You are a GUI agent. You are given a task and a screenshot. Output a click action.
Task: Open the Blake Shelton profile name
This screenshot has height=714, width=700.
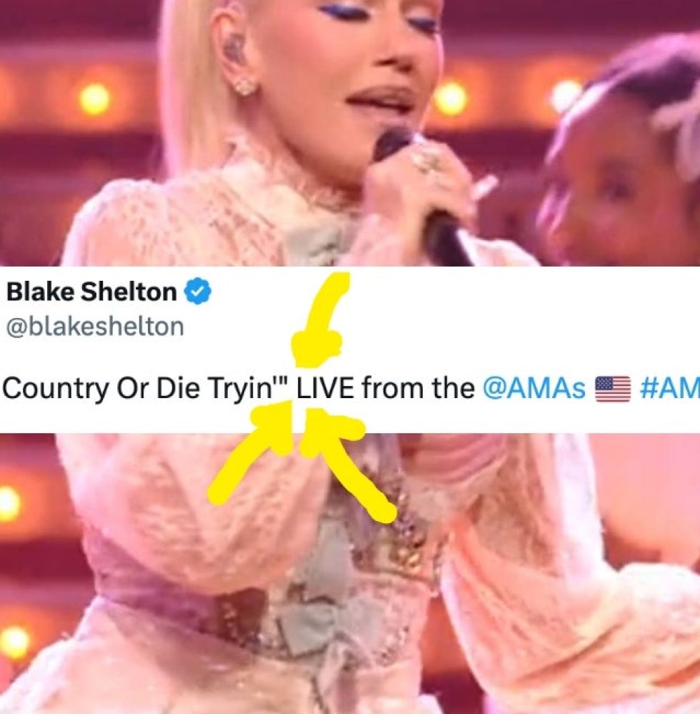[91, 292]
